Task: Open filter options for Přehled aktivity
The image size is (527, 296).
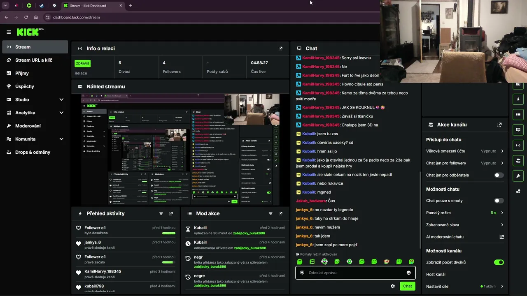Action: [x=161, y=214]
